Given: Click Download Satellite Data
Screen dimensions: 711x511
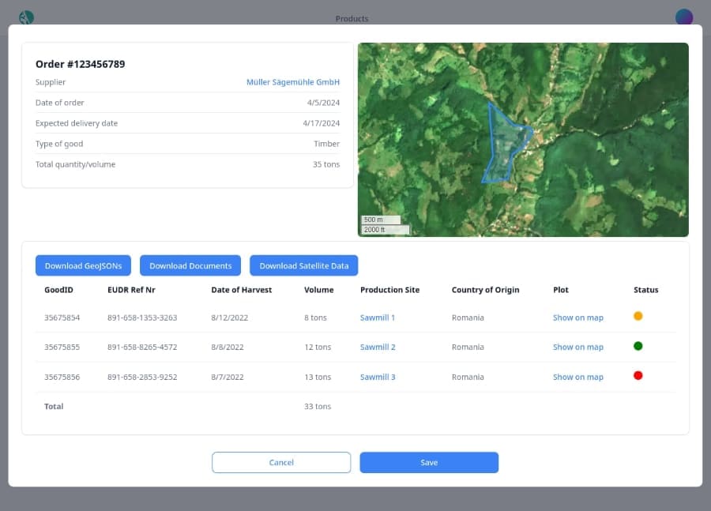Looking at the screenshot, I should (303, 265).
